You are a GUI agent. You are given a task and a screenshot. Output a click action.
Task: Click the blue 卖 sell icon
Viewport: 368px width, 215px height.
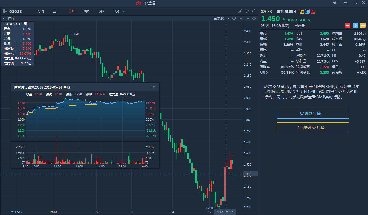[x=355, y=25]
